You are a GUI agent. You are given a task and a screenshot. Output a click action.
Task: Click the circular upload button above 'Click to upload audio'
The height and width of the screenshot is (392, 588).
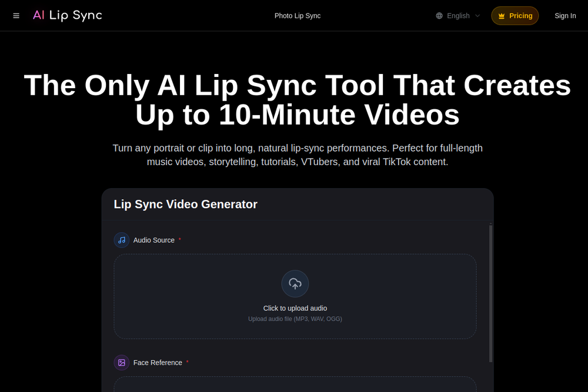[295, 283]
